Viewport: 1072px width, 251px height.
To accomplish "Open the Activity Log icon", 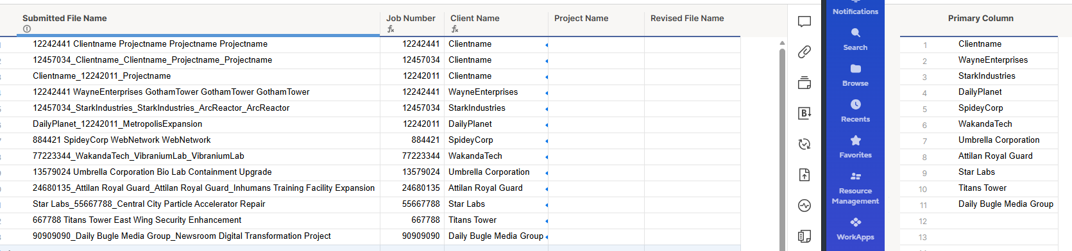I will click(x=804, y=206).
